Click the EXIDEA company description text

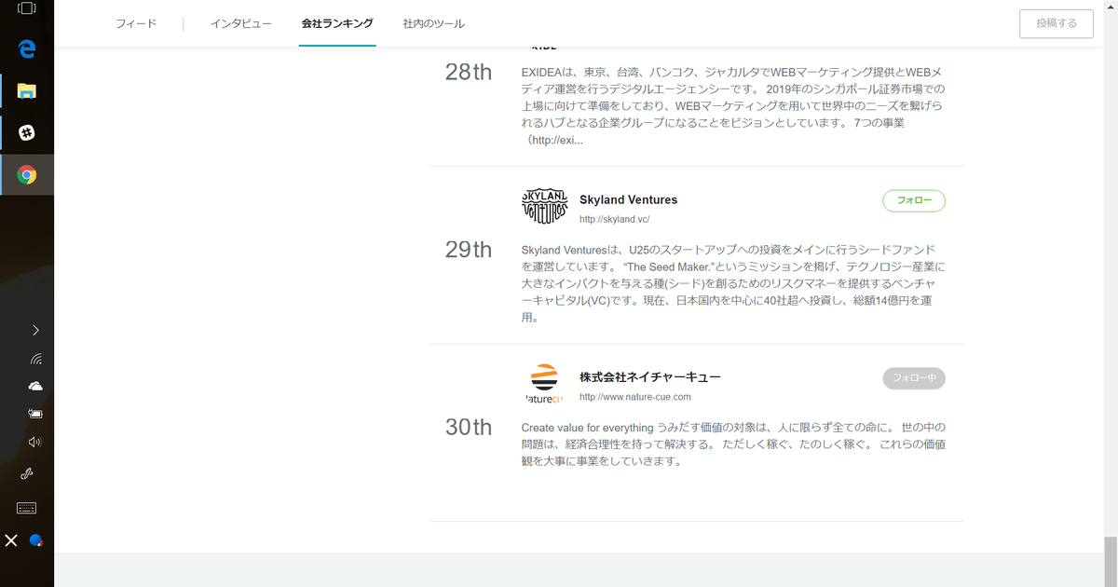coord(734,106)
